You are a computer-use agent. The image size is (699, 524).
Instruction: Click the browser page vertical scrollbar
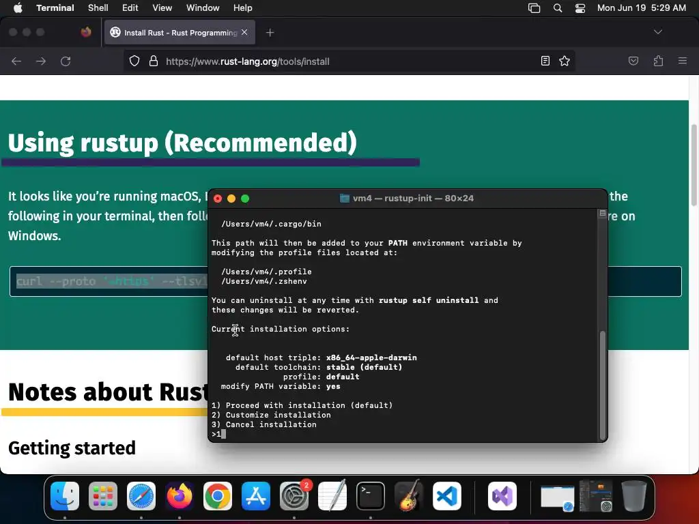tap(694, 165)
